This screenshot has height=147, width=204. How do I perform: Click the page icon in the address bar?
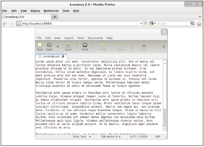(19, 23)
